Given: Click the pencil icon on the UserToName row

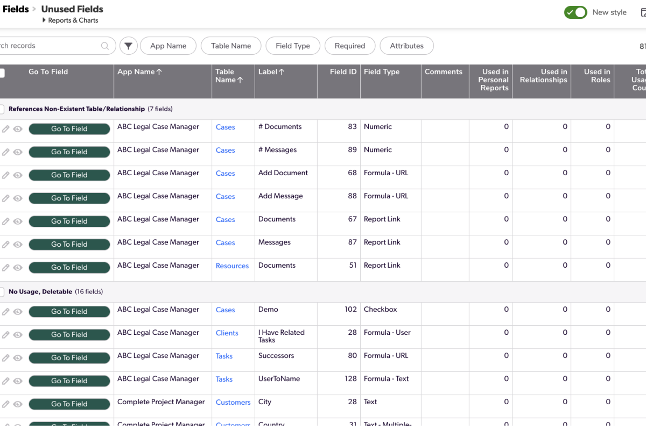Looking at the screenshot, I should pos(6,381).
